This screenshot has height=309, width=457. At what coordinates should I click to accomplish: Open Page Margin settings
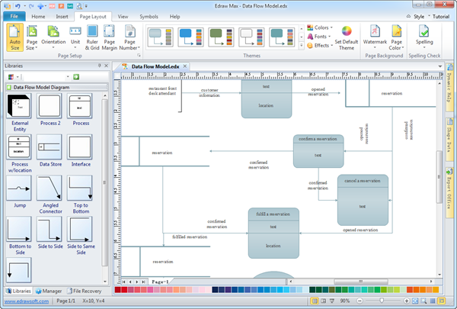(x=110, y=37)
